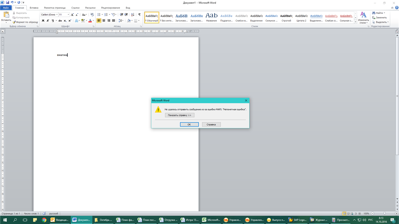Toggle print layout view in status bar
399x224 pixels.
point(344,213)
